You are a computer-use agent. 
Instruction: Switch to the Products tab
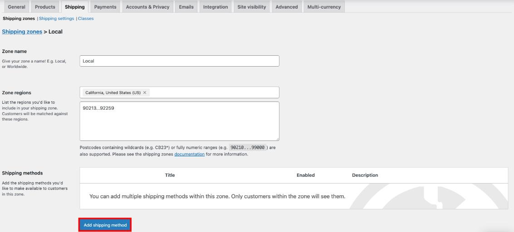point(45,7)
